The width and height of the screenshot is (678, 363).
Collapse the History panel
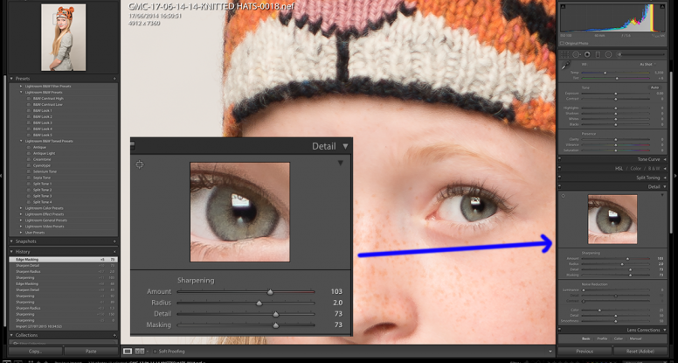pyautogui.click(x=11, y=251)
